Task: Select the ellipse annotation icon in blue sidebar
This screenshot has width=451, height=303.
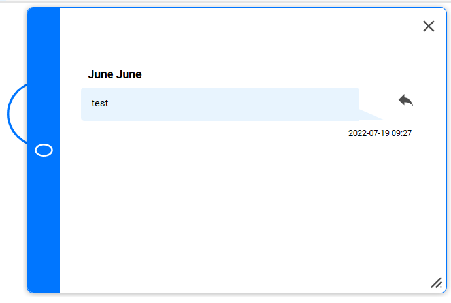Action: tap(44, 150)
